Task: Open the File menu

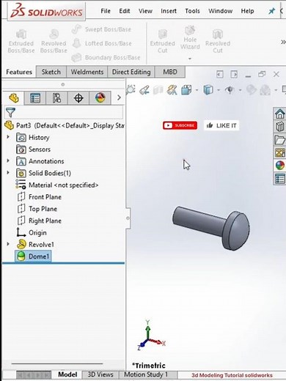Action: [x=106, y=11]
